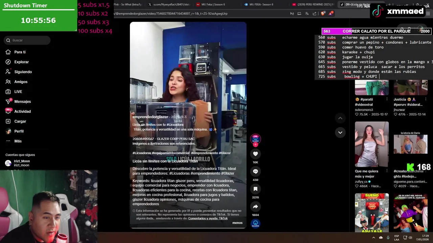The height and width of the screenshot is (243, 433).
Task: Open the ESP LAA language indicator
Action: click(x=396, y=238)
